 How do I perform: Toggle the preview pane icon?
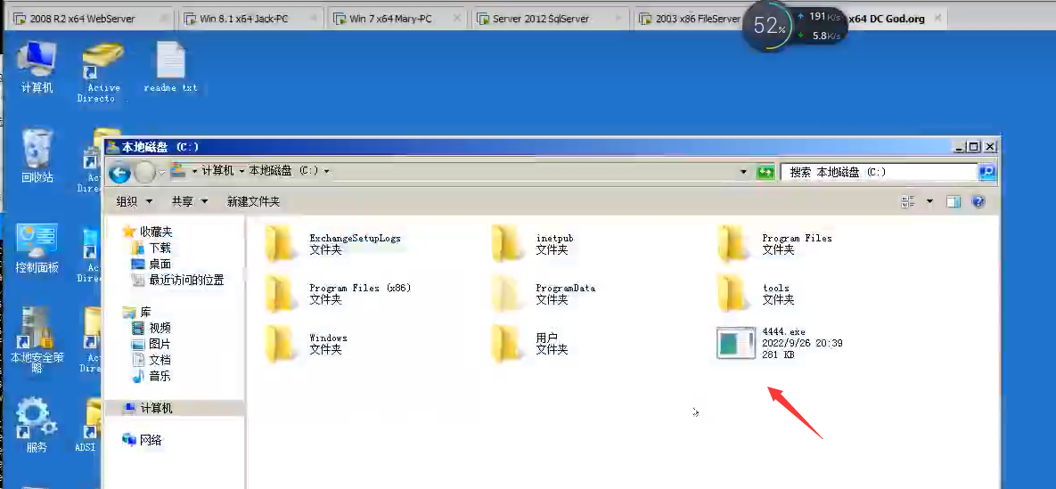(954, 202)
